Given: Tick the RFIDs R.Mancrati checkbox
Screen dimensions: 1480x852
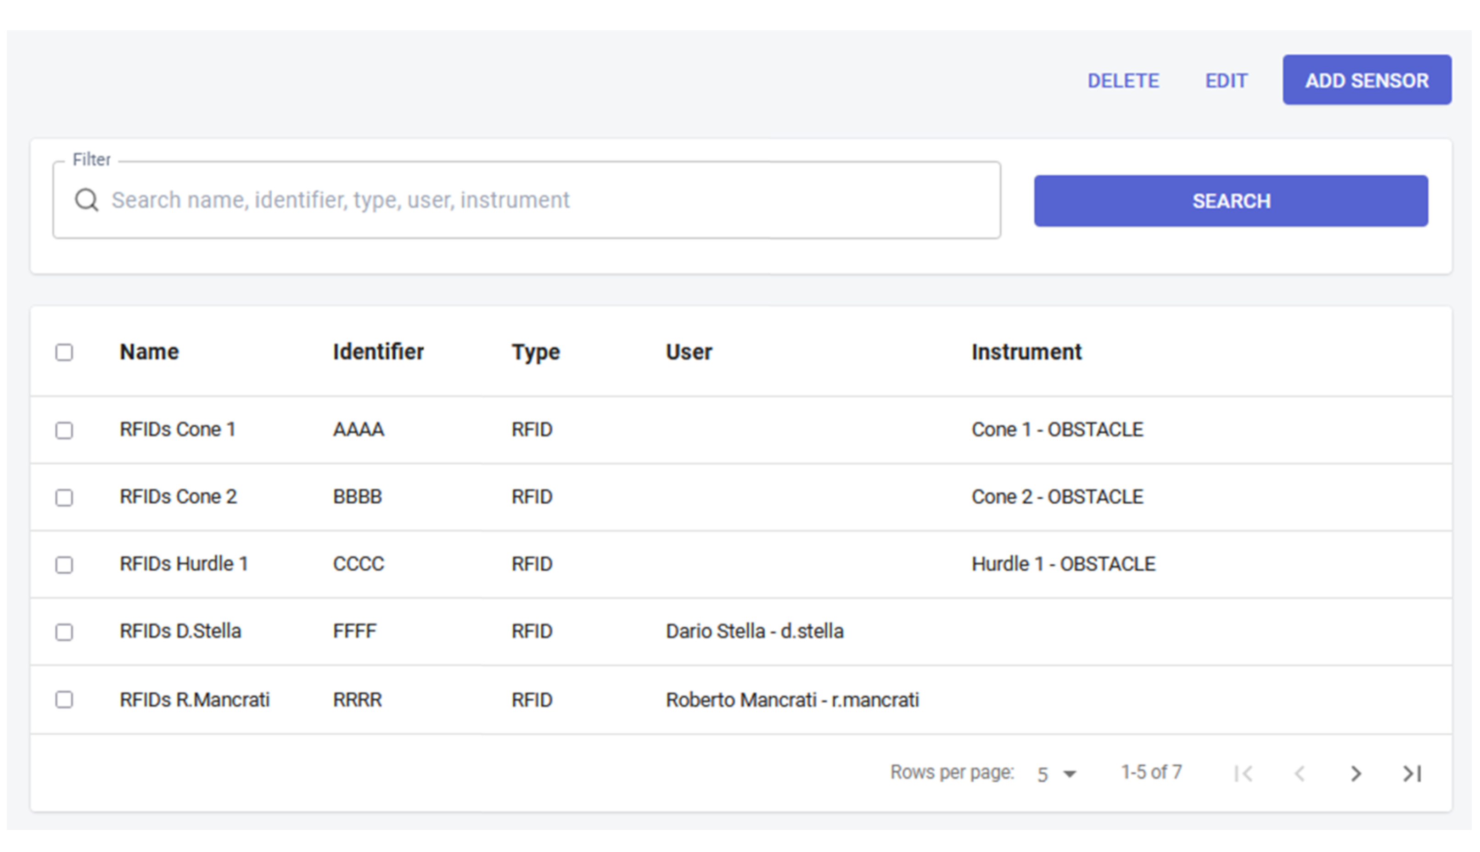Looking at the screenshot, I should coord(64,699).
